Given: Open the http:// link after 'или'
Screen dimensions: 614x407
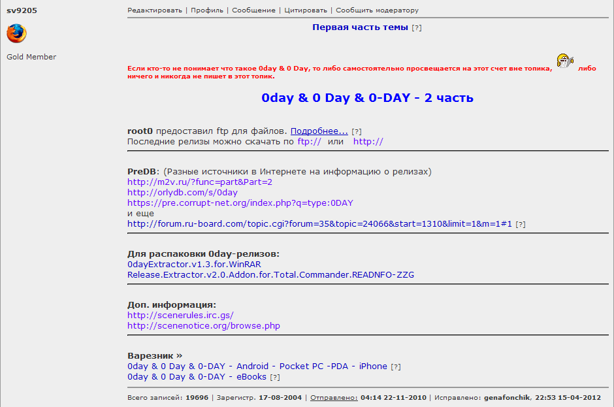Looking at the screenshot, I should click(368, 141).
